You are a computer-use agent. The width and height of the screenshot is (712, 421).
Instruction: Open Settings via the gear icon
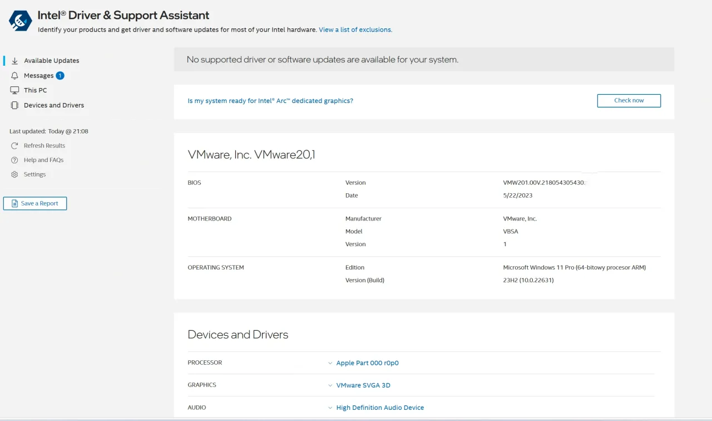tap(15, 175)
